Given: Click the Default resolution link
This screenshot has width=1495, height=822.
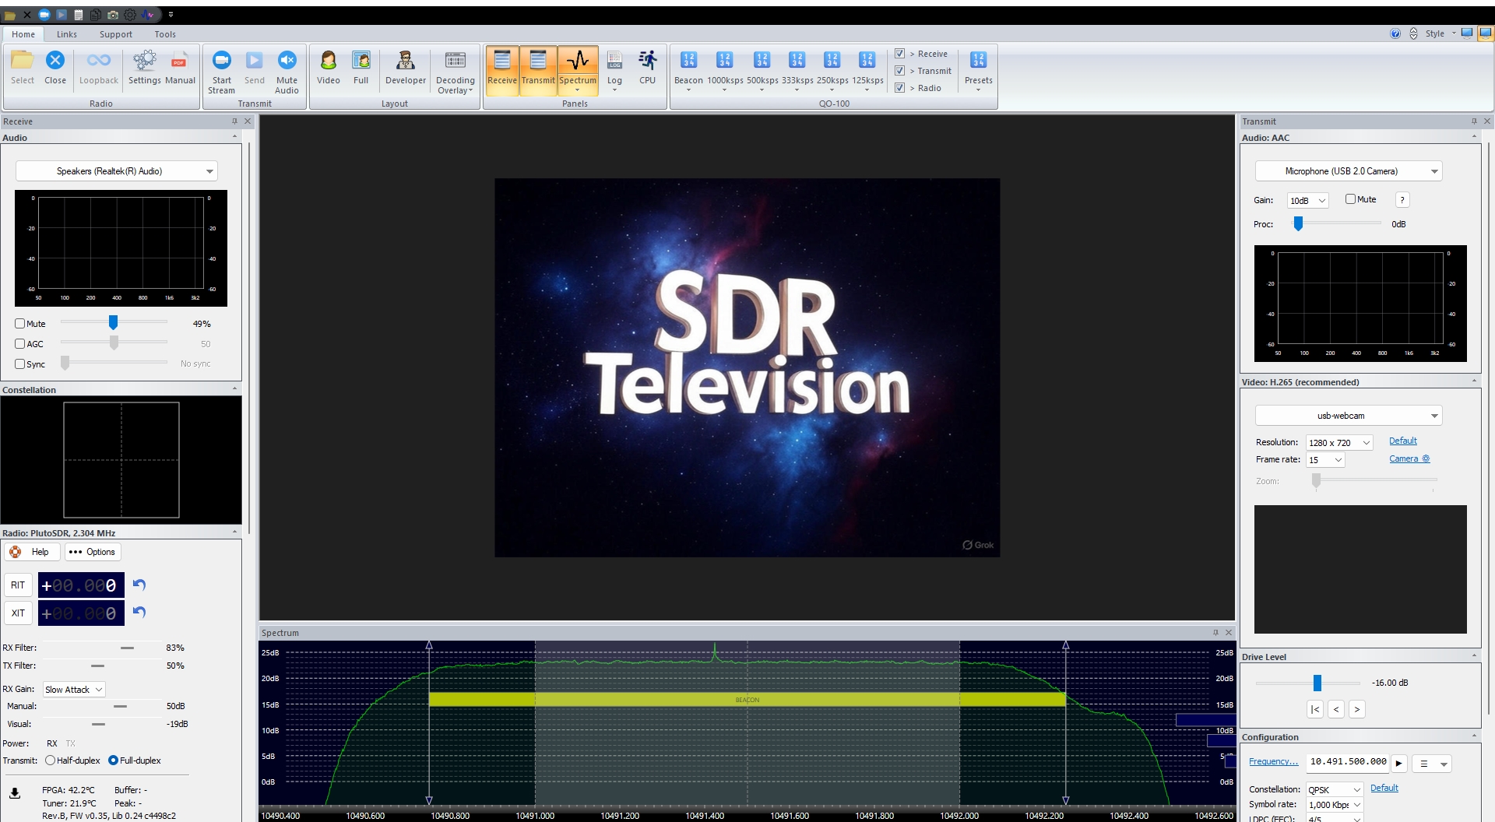Looking at the screenshot, I should pyautogui.click(x=1402, y=441).
